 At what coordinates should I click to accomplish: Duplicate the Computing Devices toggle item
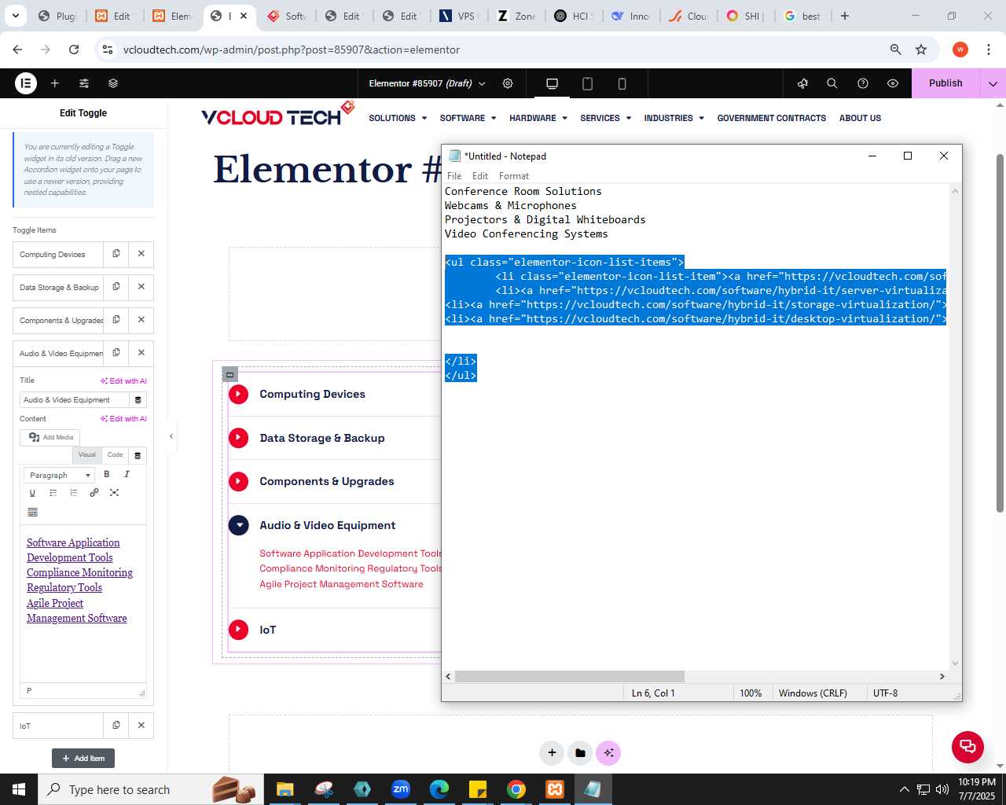click(116, 254)
